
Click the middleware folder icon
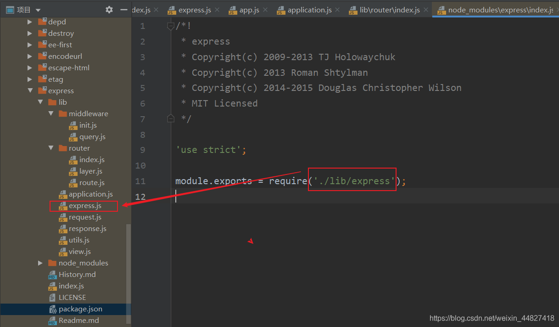tap(63, 113)
